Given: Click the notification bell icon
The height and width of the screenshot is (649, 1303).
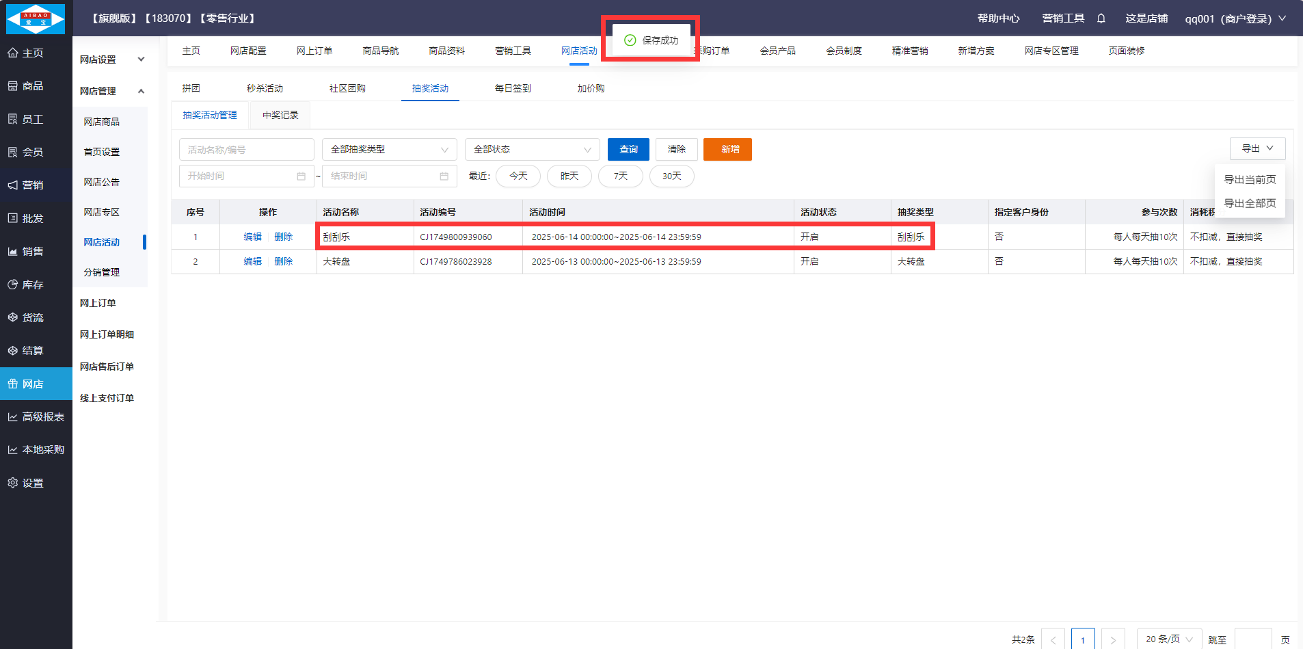Looking at the screenshot, I should (1101, 18).
